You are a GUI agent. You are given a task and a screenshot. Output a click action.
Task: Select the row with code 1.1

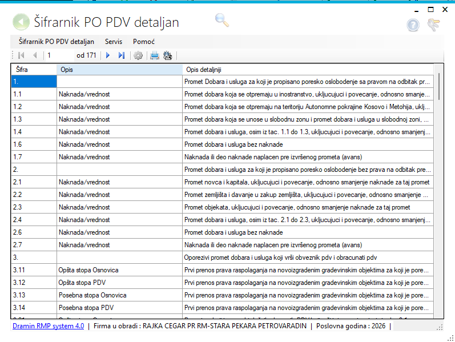[223, 94]
